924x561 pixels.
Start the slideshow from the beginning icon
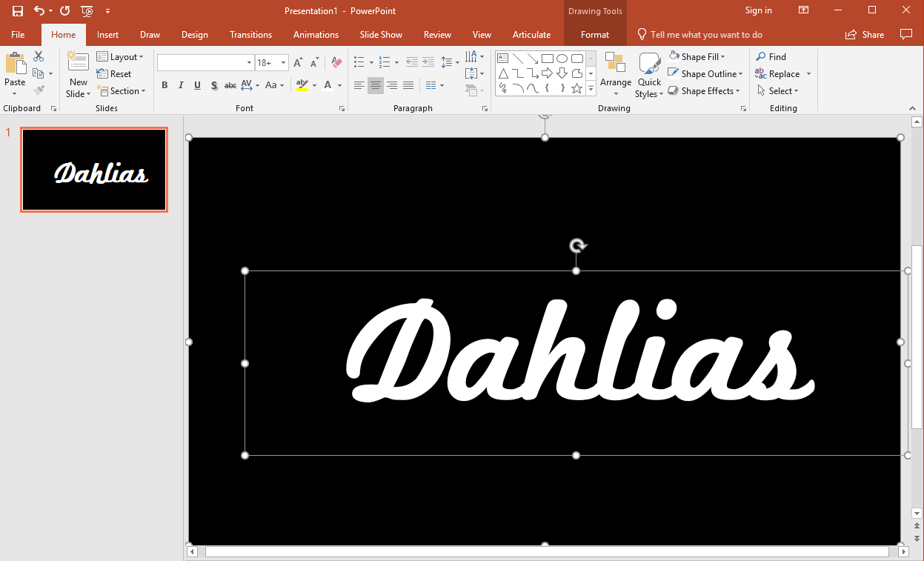87,10
